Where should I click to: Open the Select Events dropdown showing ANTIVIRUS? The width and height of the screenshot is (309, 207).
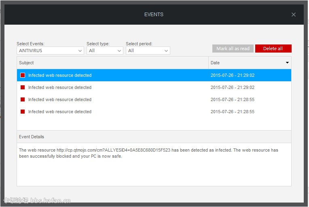click(50, 51)
